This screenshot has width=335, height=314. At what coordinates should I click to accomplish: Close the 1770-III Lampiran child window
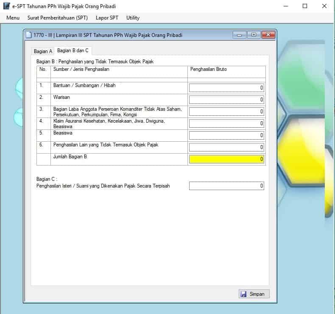tap(268, 35)
